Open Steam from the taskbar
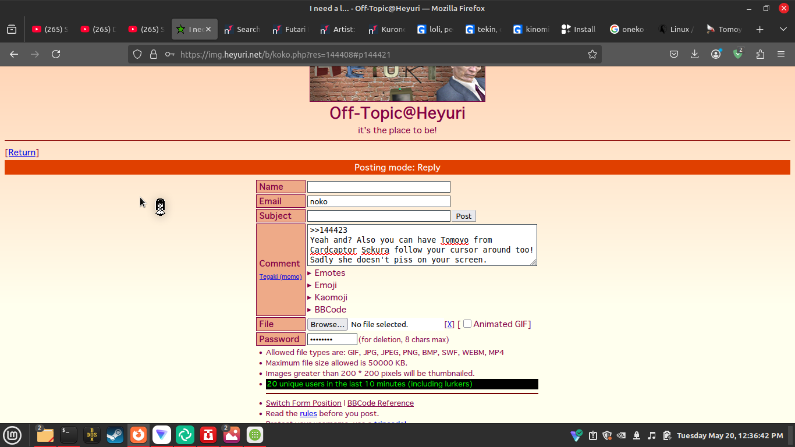Screen dimensions: 795x447 click(x=115, y=435)
